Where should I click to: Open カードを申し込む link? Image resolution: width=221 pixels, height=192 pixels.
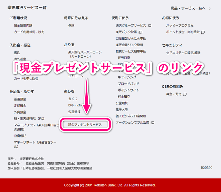(26, 78)
